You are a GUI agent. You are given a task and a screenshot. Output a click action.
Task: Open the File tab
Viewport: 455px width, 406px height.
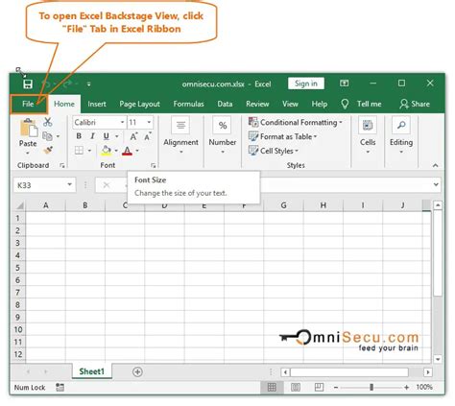[28, 104]
